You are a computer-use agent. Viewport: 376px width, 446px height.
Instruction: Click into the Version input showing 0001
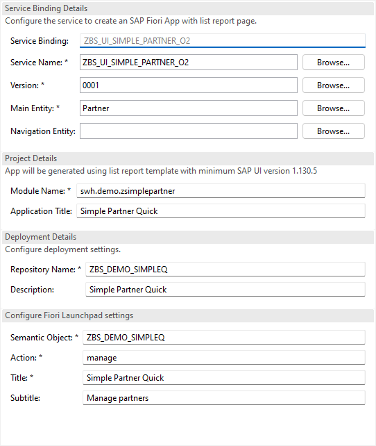(x=189, y=85)
